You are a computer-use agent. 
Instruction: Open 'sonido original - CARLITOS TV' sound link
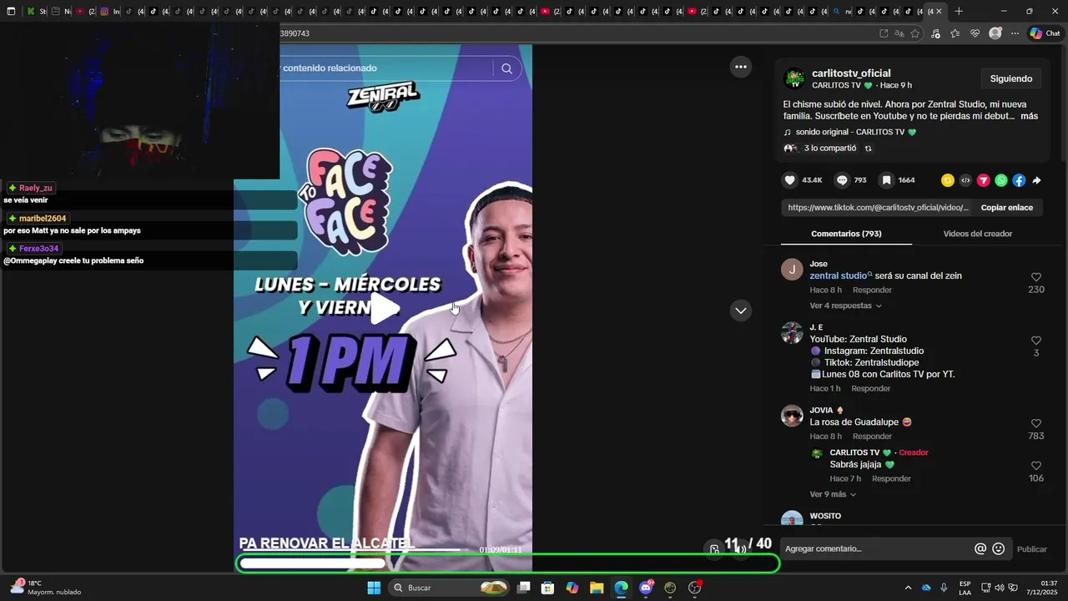coord(855,132)
